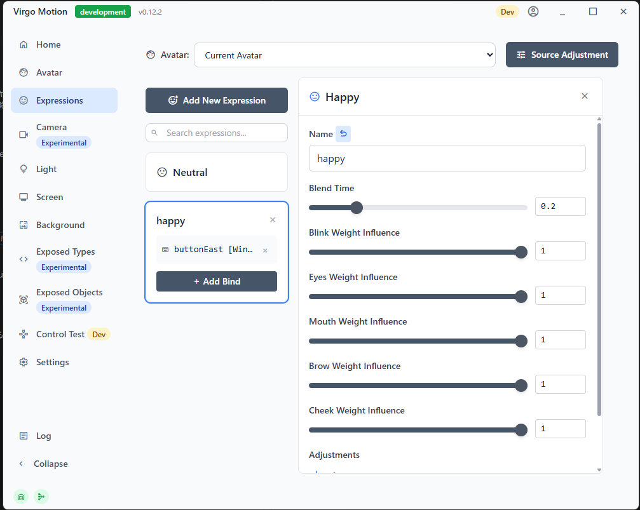Click the Add Bind button
640x510 pixels.
(217, 281)
